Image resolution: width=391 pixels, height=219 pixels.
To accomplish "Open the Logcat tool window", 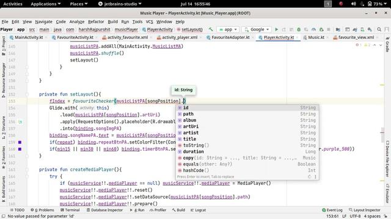I will pos(198,210).
